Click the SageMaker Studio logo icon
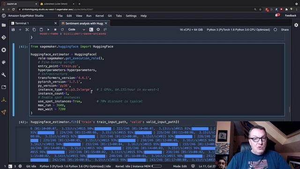Viewport: 300px width, 169px height. pyautogui.click(x=4, y=15)
